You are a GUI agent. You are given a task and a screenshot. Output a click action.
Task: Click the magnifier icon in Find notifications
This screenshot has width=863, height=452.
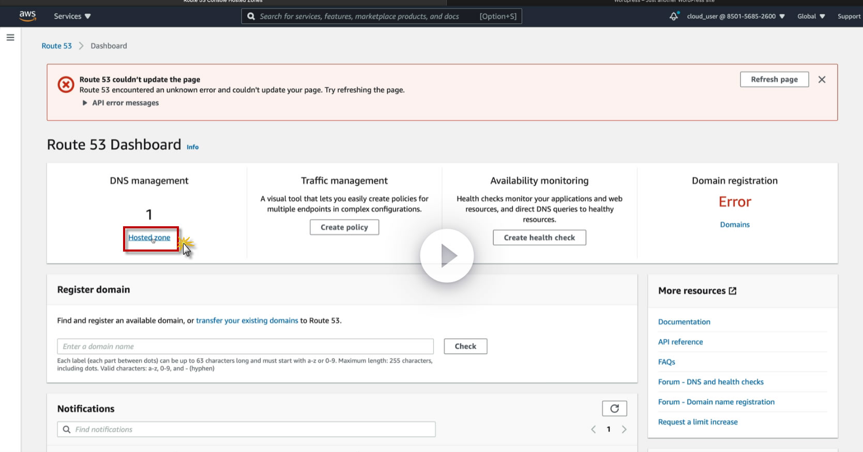click(67, 430)
